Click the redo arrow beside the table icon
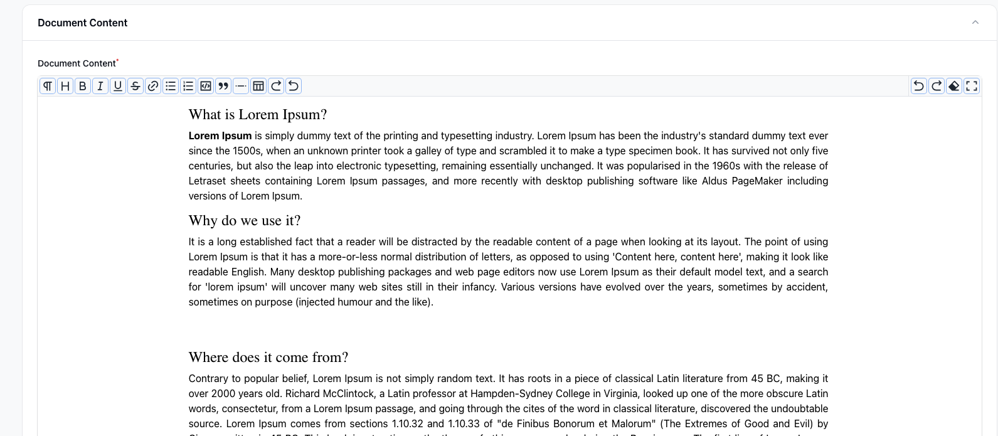 tap(276, 86)
